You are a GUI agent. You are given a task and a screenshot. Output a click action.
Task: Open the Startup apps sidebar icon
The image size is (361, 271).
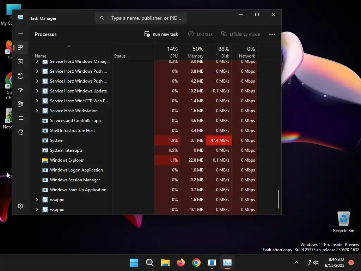[x=20, y=90]
